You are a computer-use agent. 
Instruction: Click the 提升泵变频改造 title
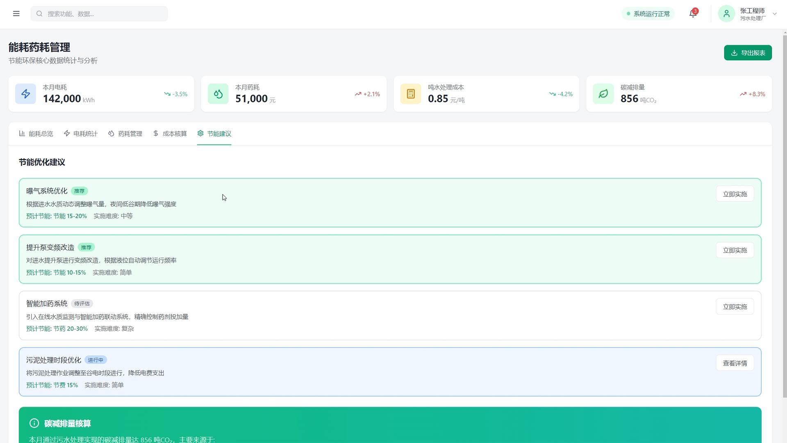point(50,247)
